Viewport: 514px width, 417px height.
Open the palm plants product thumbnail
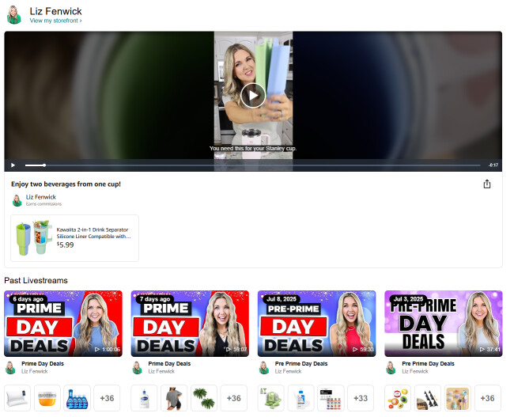204,398
